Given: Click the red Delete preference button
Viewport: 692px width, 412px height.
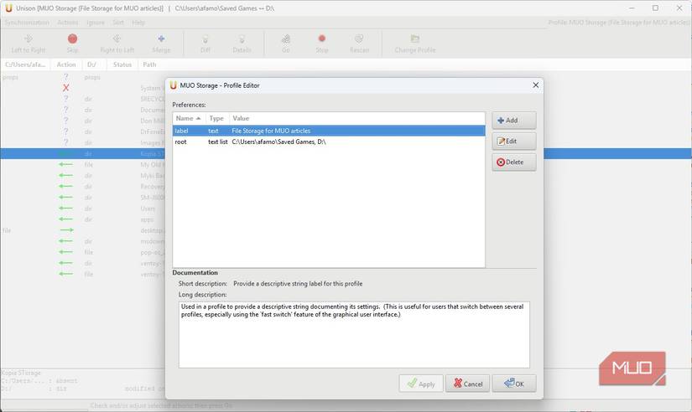Looking at the screenshot, I should point(513,162).
